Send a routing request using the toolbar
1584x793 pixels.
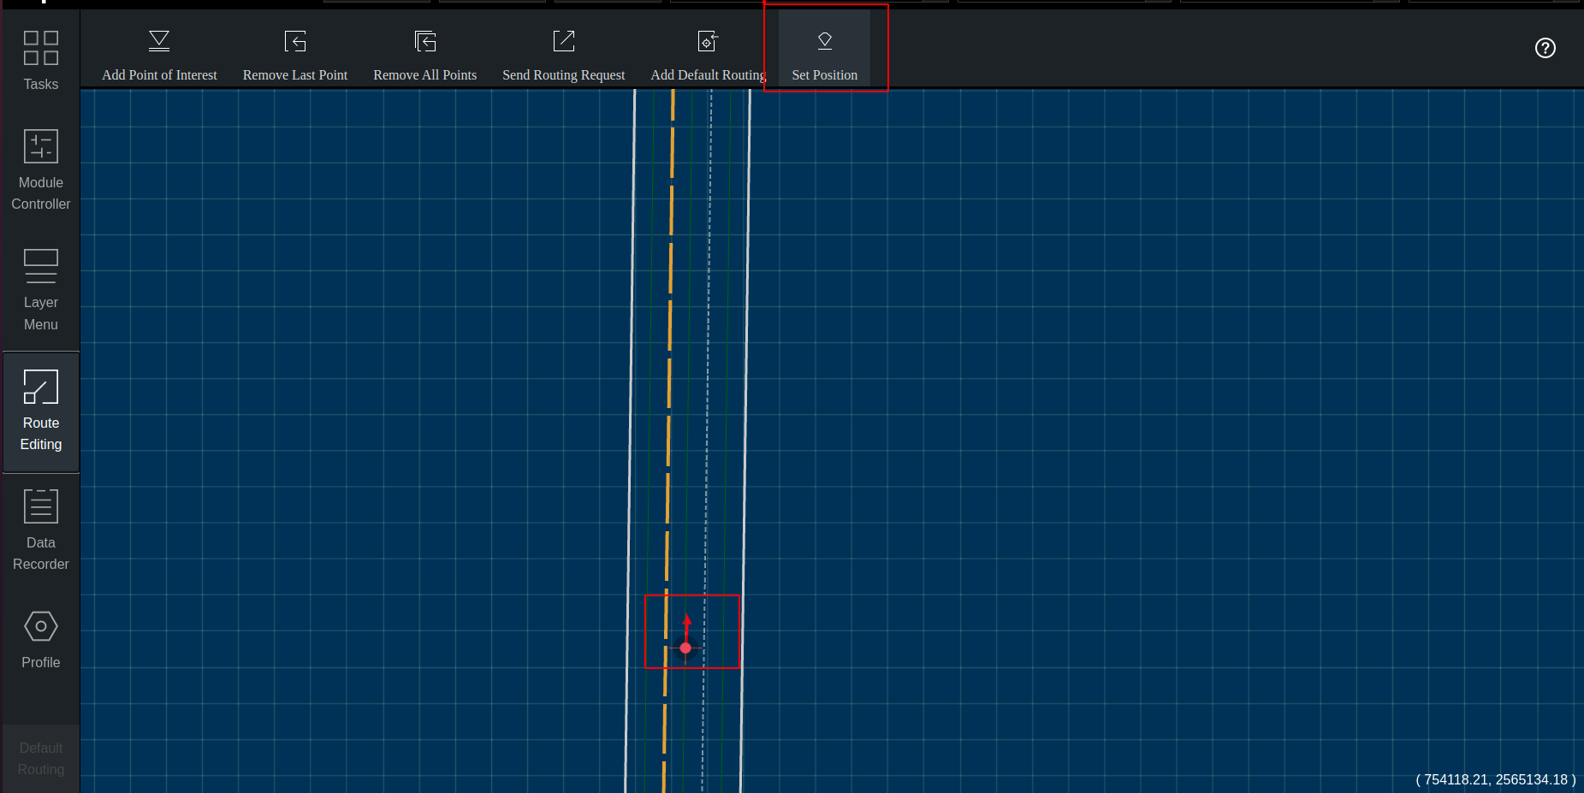[x=563, y=53]
